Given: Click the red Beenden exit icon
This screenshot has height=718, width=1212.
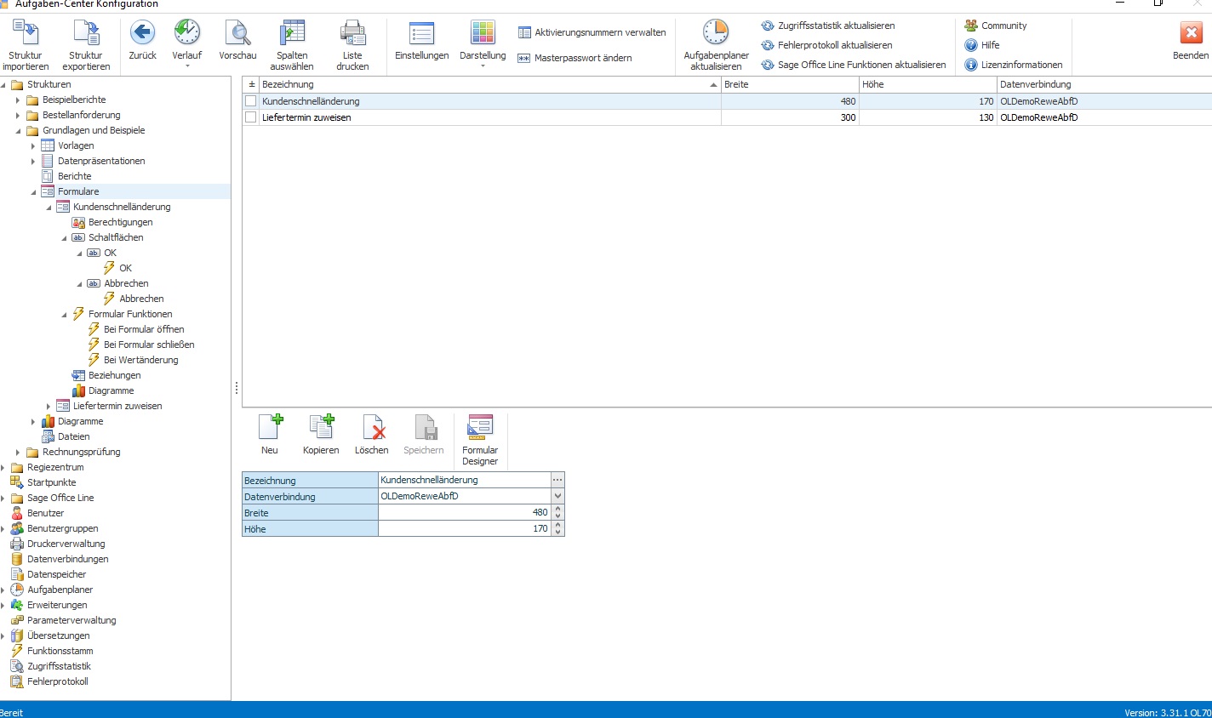Looking at the screenshot, I should pyautogui.click(x=1191, y=33).
